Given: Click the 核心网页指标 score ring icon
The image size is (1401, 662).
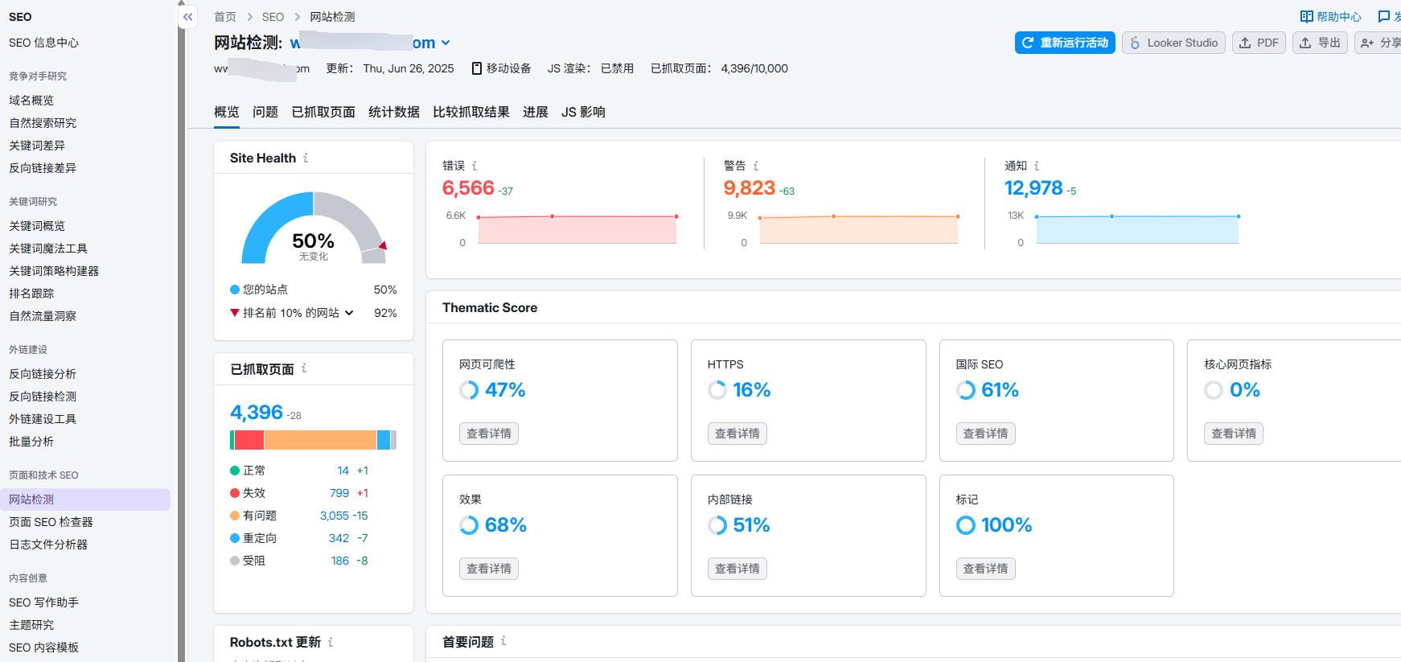Looking at the screenshot, I should tap(1214, 390).
